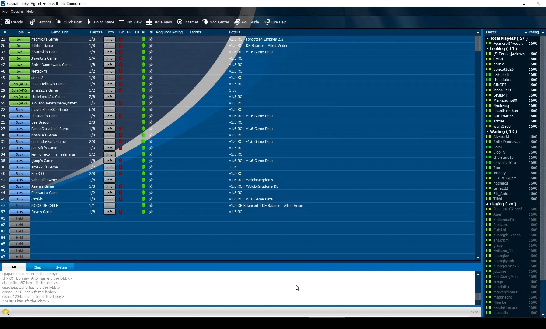
Task: Click the connection bars icon next to anralo
Action: [x=488, y=64]
